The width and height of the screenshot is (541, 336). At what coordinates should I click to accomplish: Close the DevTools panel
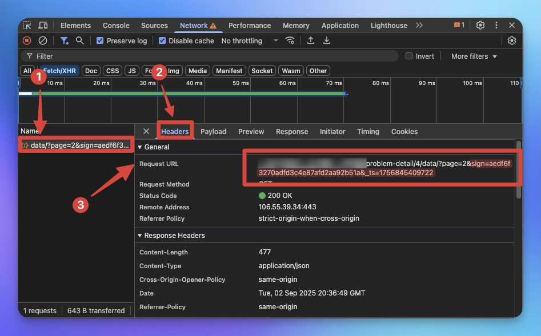(512, 25)
